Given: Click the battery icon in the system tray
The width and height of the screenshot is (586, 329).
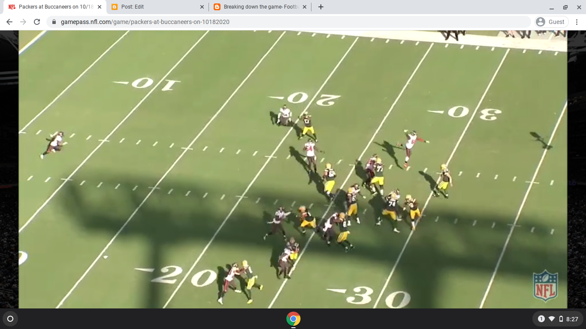Looking at the screenshot, I should 560,319.
